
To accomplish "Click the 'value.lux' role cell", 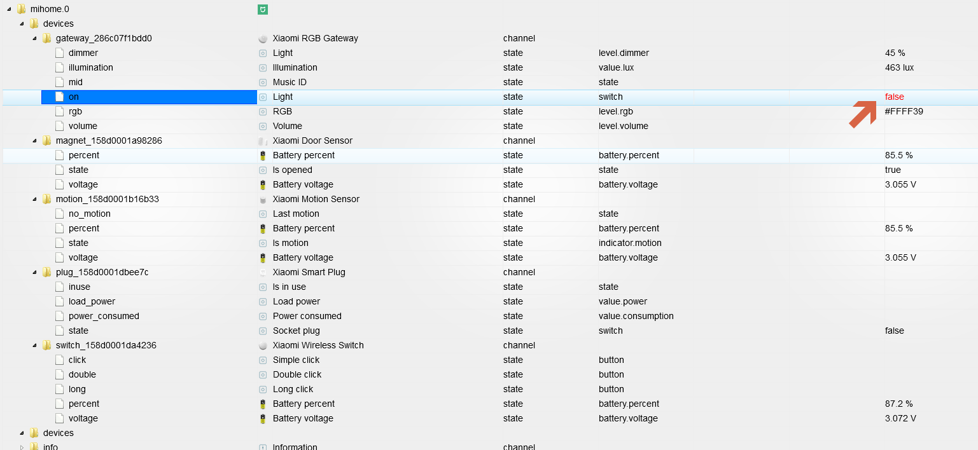I will click(616, 67).
